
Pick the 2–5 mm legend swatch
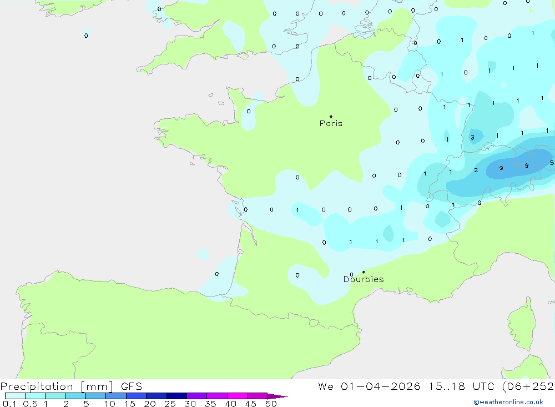tap(75, 396)
